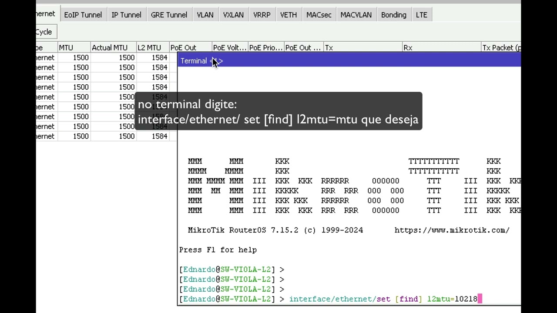Click the Power Cycle button
Image resolution: width=557 pixels, height=313 pixels.
[46, 32]
